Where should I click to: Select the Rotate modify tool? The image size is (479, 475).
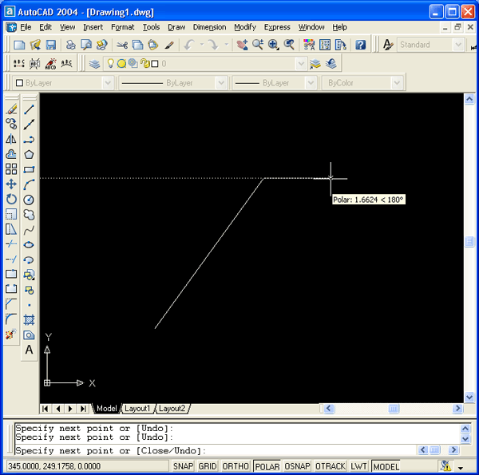11,200
